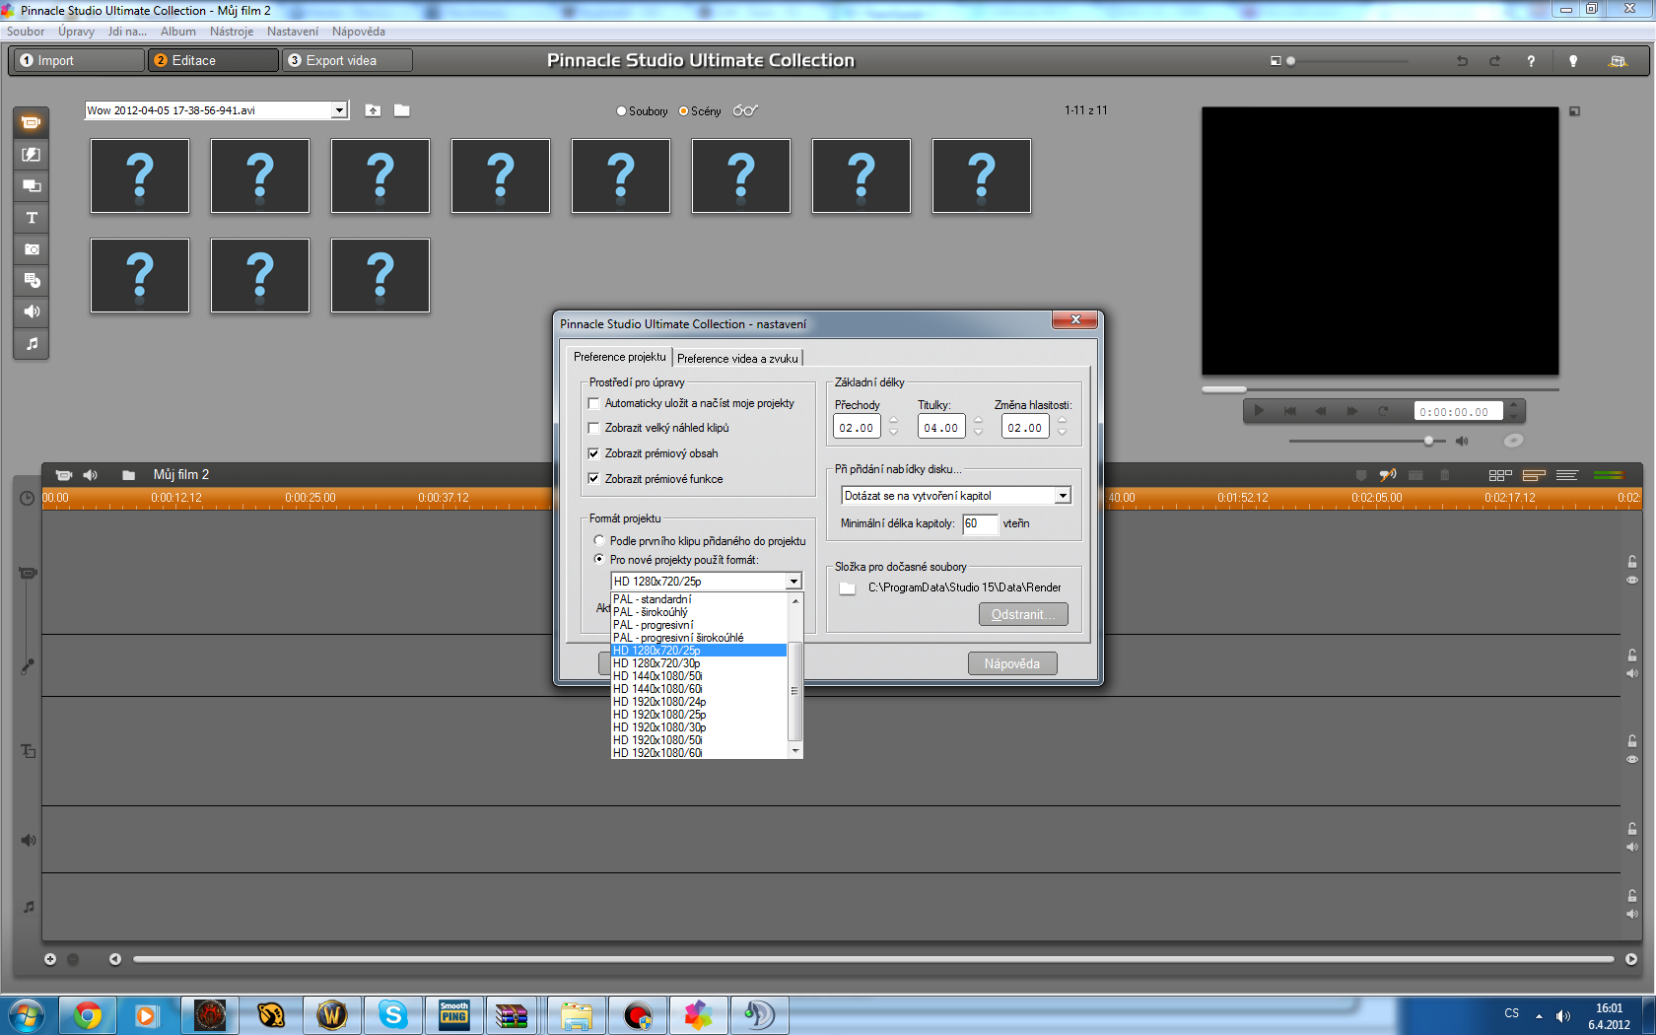
Task: Choose HD 1280x720/30p format
Action: pos(699,663)
